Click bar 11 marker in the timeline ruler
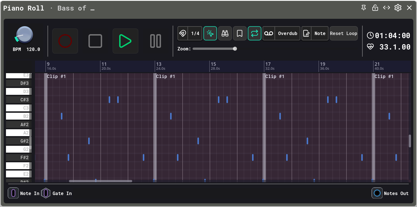This screenshot has height=207, width=417. 104,64
